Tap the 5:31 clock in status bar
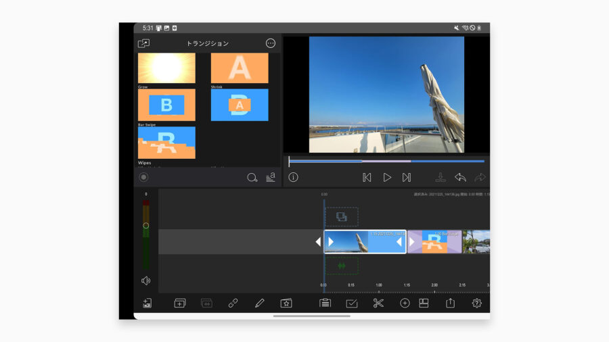609x342 pixels. point(148,28)
